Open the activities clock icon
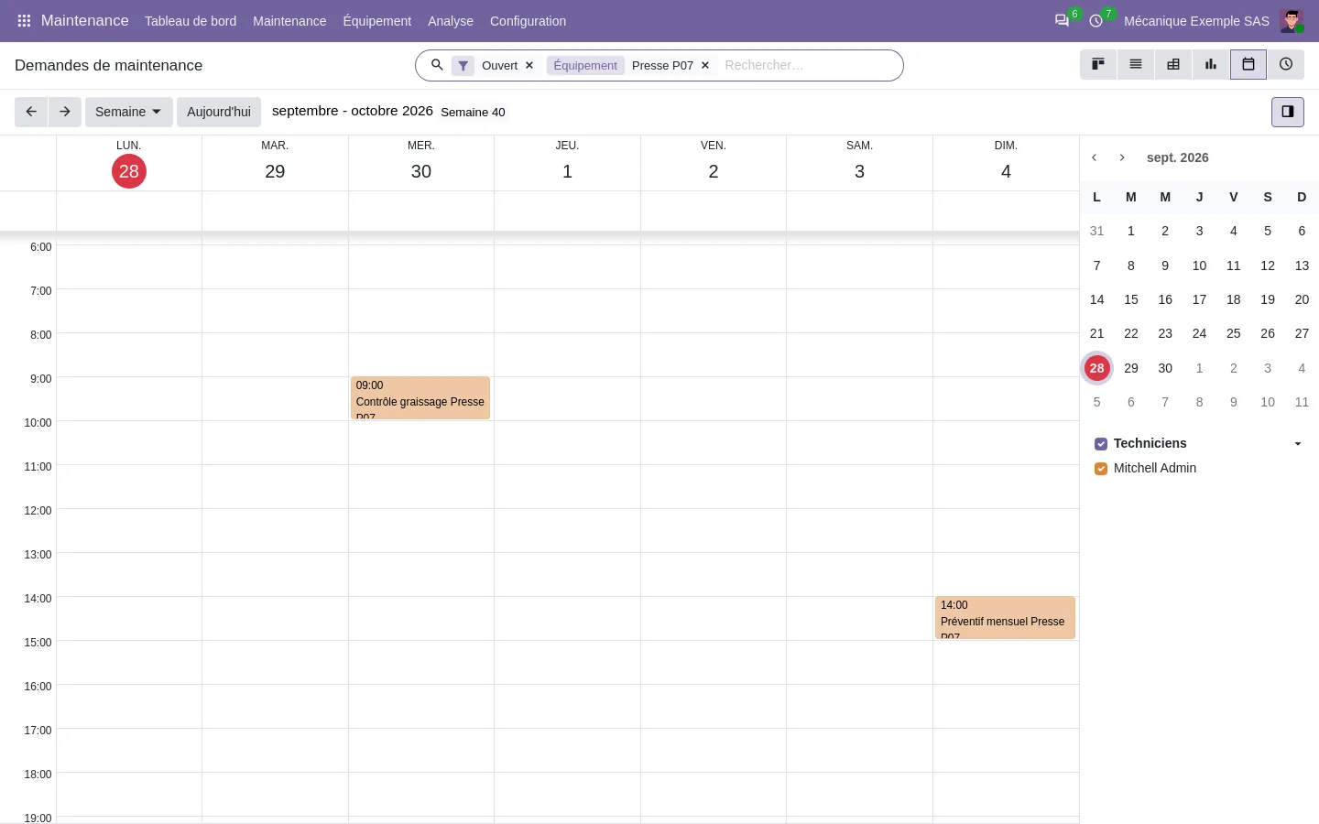The height and width of the screenshot is (824, 1319). pyautogui.click(x=1096, y=21)
